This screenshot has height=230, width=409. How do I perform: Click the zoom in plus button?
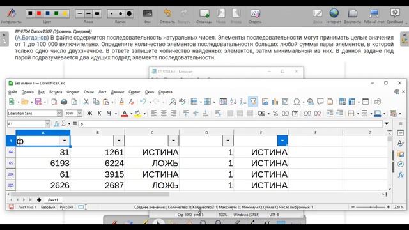click(x=389, y=207)
